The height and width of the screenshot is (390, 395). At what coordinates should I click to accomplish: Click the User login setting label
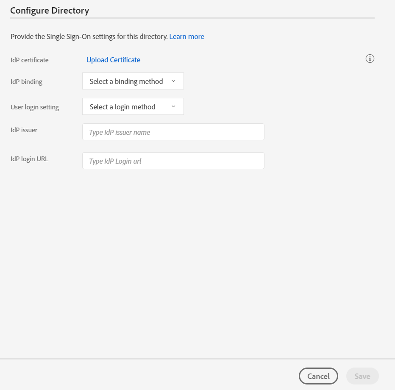coord(34,107)
